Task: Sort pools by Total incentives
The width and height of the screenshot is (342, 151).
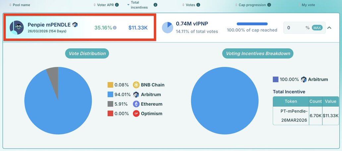Action: 139,5
